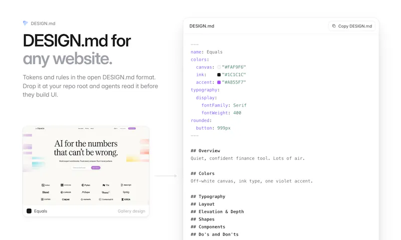Click the blue DESIGN.md logo icon
This screenshot has height=240, width=401.
click(26, 23)
